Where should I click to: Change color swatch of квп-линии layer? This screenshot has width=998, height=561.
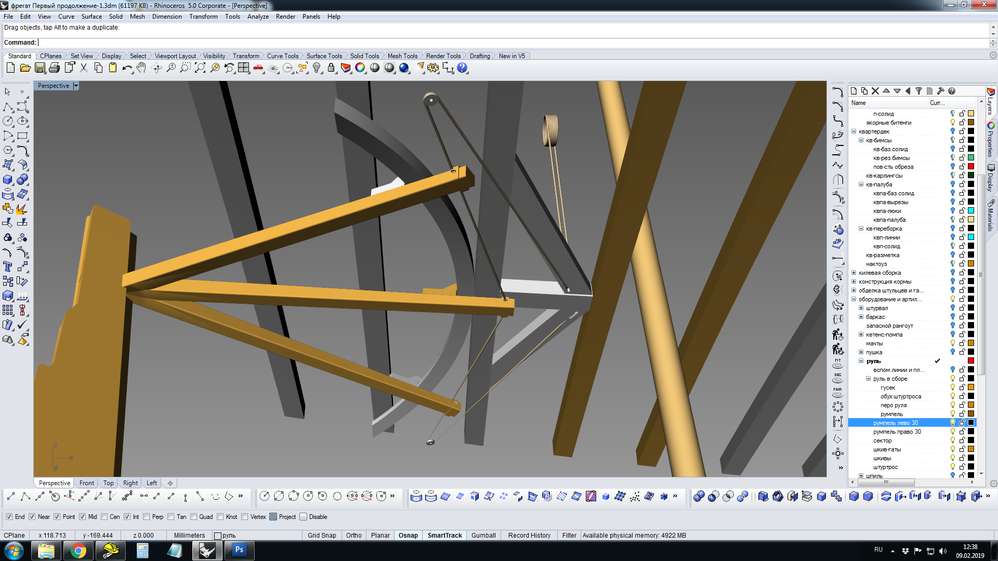coord(971,237)
